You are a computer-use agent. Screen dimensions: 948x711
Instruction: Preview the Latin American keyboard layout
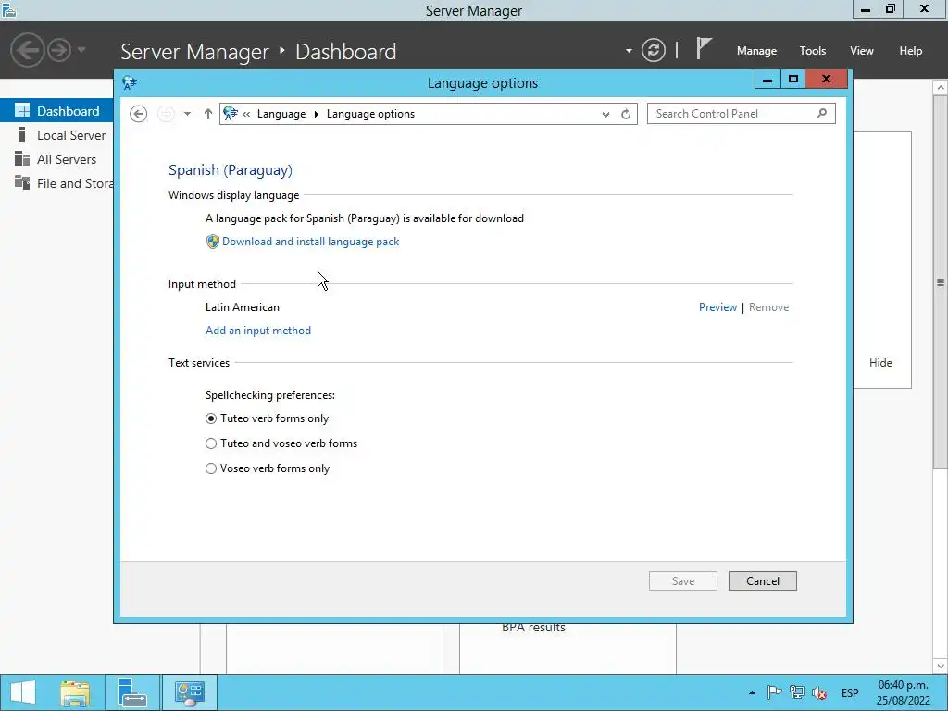tap(717, 307)
